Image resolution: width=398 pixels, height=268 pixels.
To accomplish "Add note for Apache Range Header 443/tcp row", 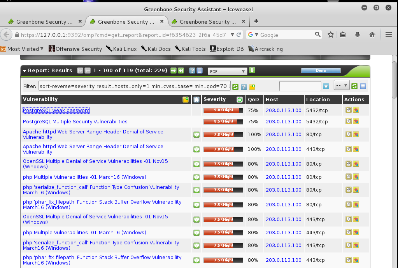I will pyautogui.click(x=349, y=149).
